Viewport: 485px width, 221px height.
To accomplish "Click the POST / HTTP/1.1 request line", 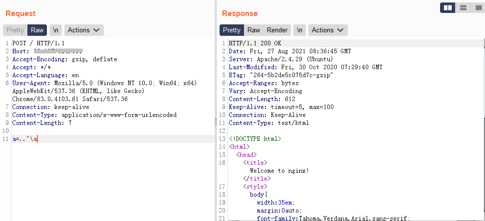I will pos(38,43).
